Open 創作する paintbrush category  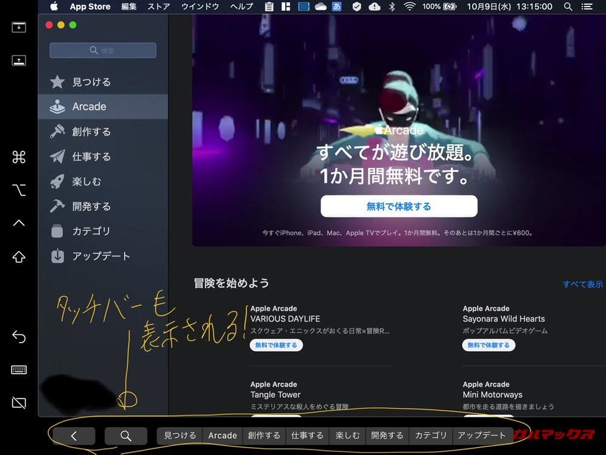coord(58,132)
